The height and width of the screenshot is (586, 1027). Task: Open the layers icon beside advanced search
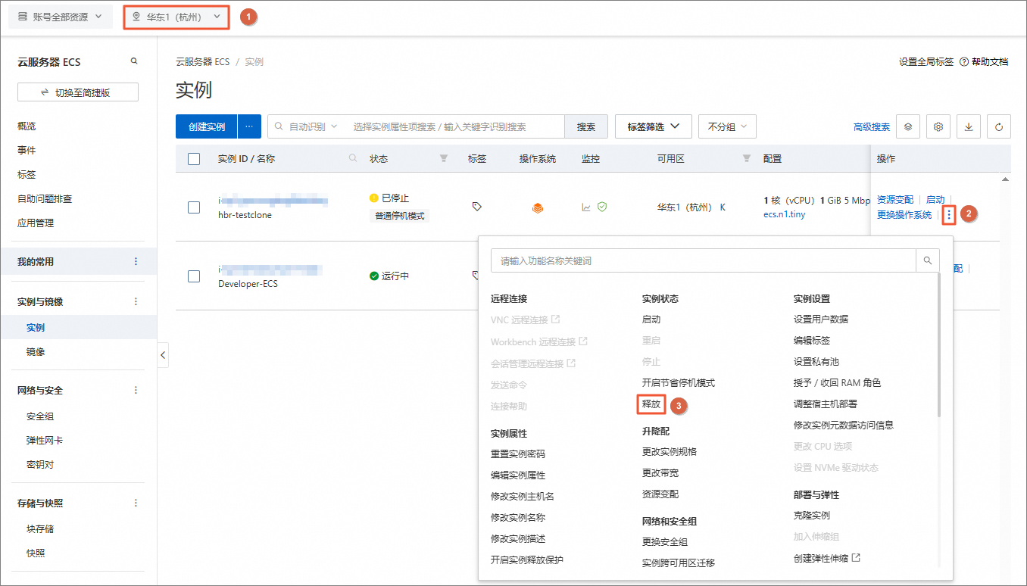pyautogui.click(x=908, y=127)
